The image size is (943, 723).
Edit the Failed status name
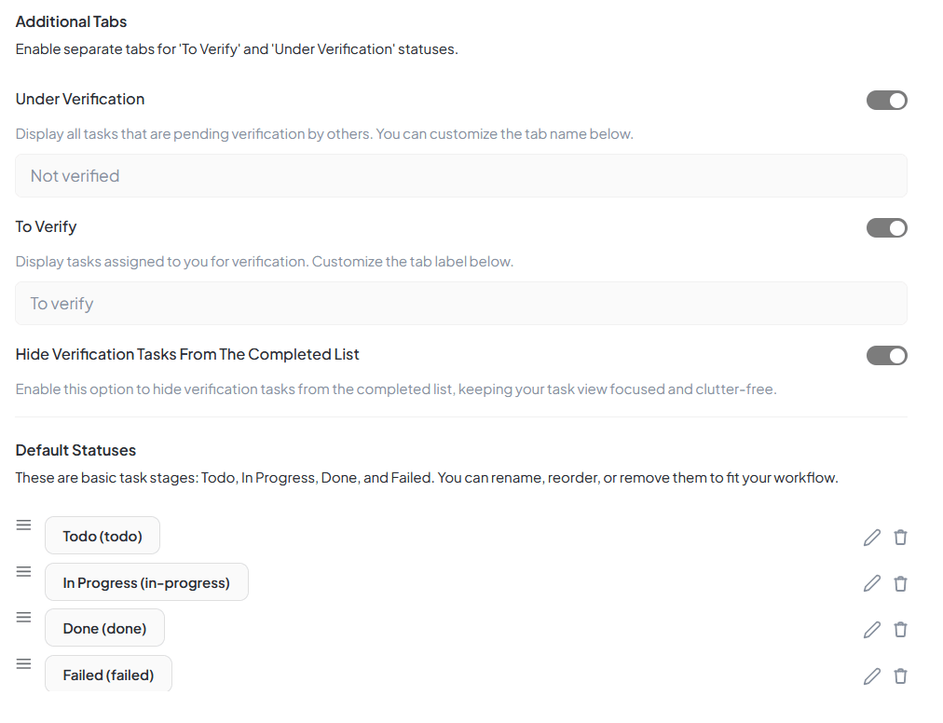pyautogui.click(x=872, y=676)
